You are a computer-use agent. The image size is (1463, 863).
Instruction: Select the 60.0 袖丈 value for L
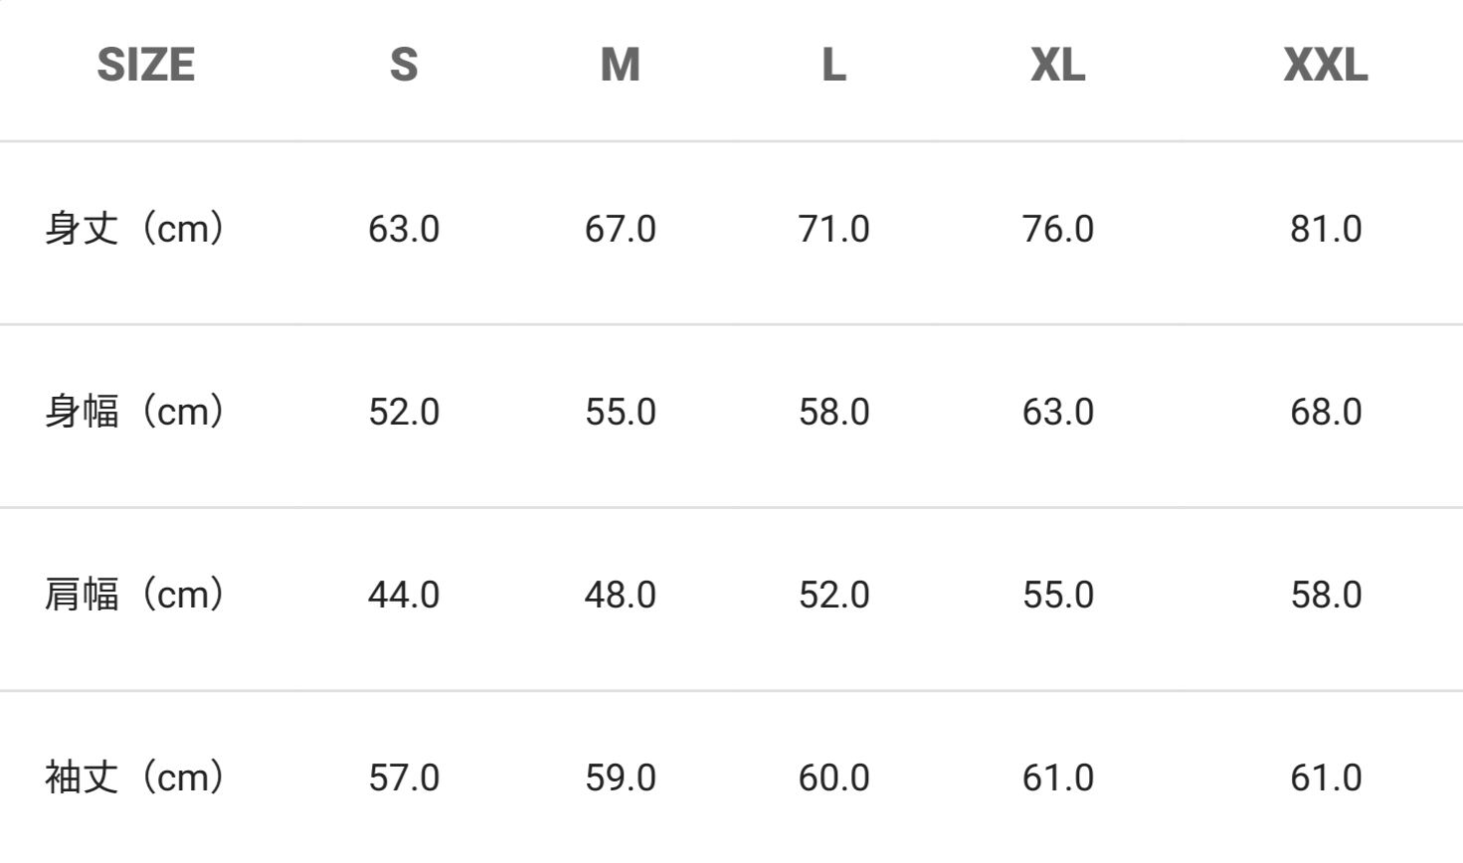click(x=833, y=777)
